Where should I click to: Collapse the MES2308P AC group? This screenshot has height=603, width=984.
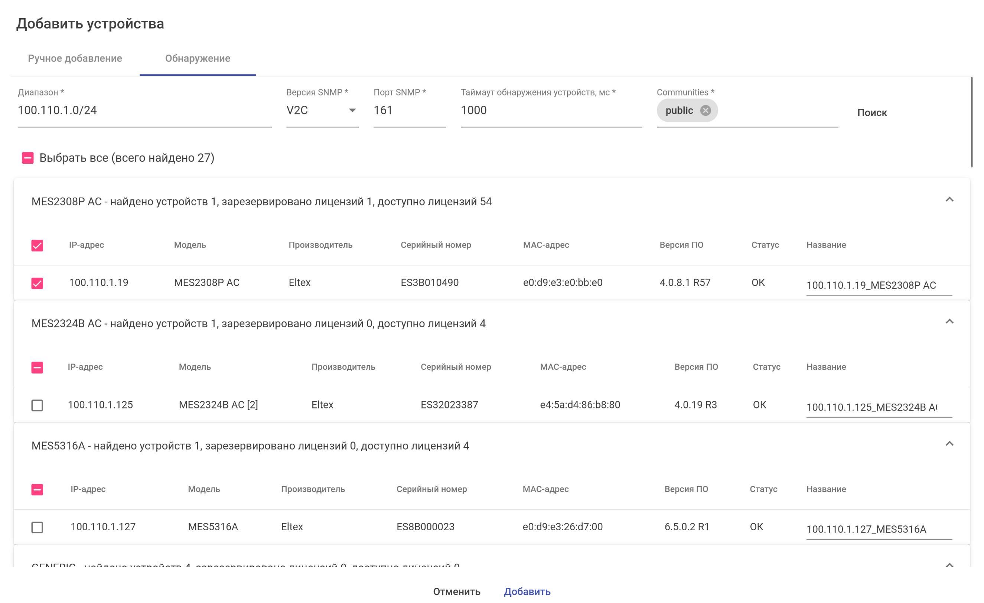(949, 200)
